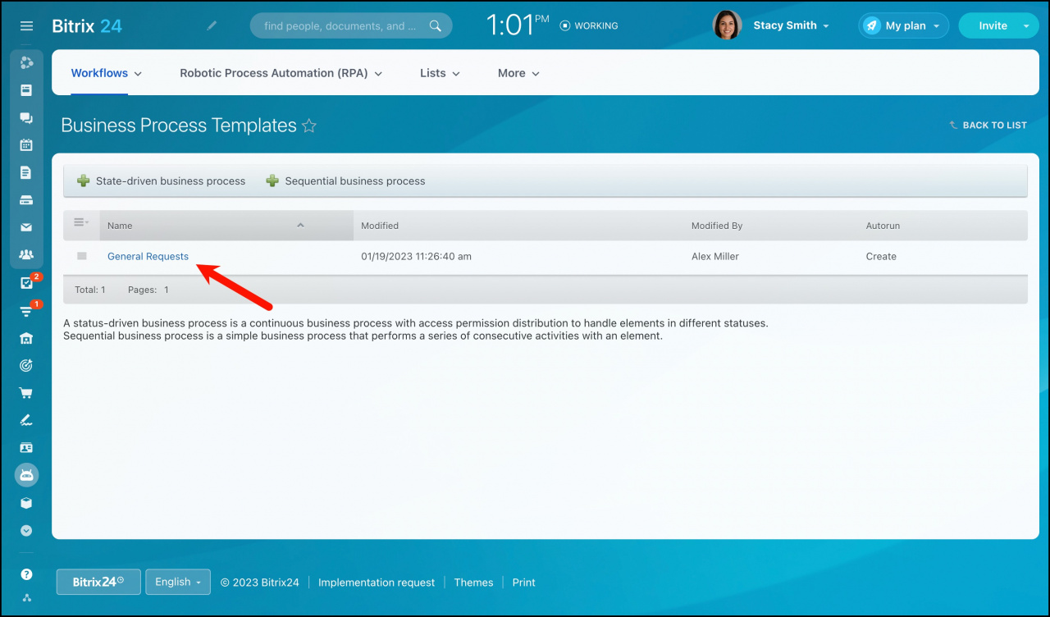Click the Print footer link

[x=523, y=583]
